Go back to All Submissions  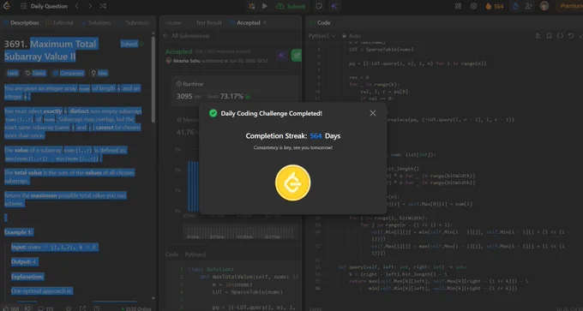point(186,36)
